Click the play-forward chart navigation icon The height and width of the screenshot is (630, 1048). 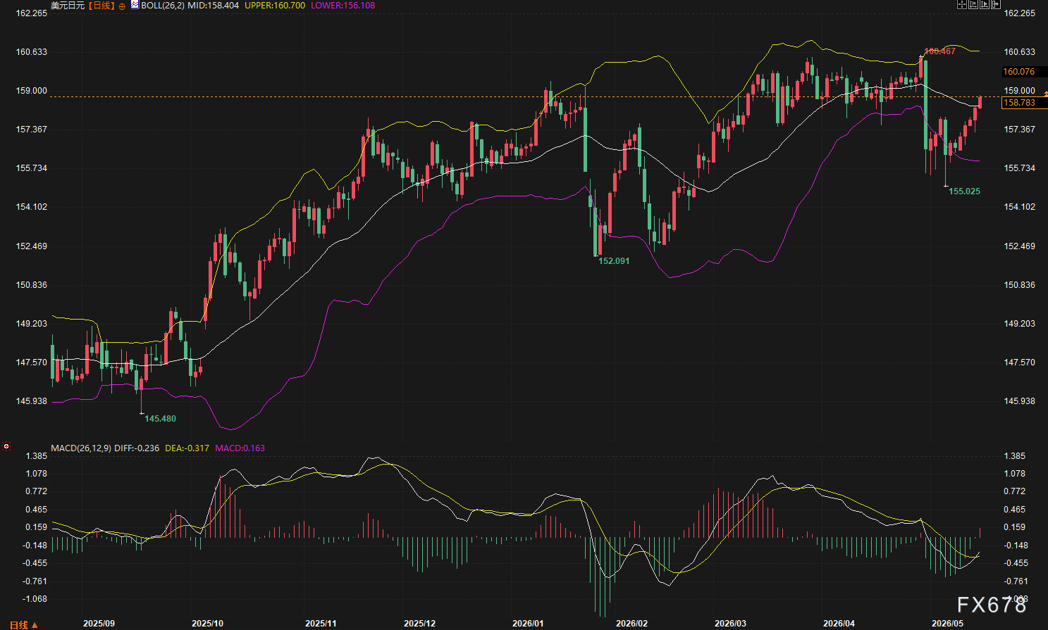[x=985, y=4]
